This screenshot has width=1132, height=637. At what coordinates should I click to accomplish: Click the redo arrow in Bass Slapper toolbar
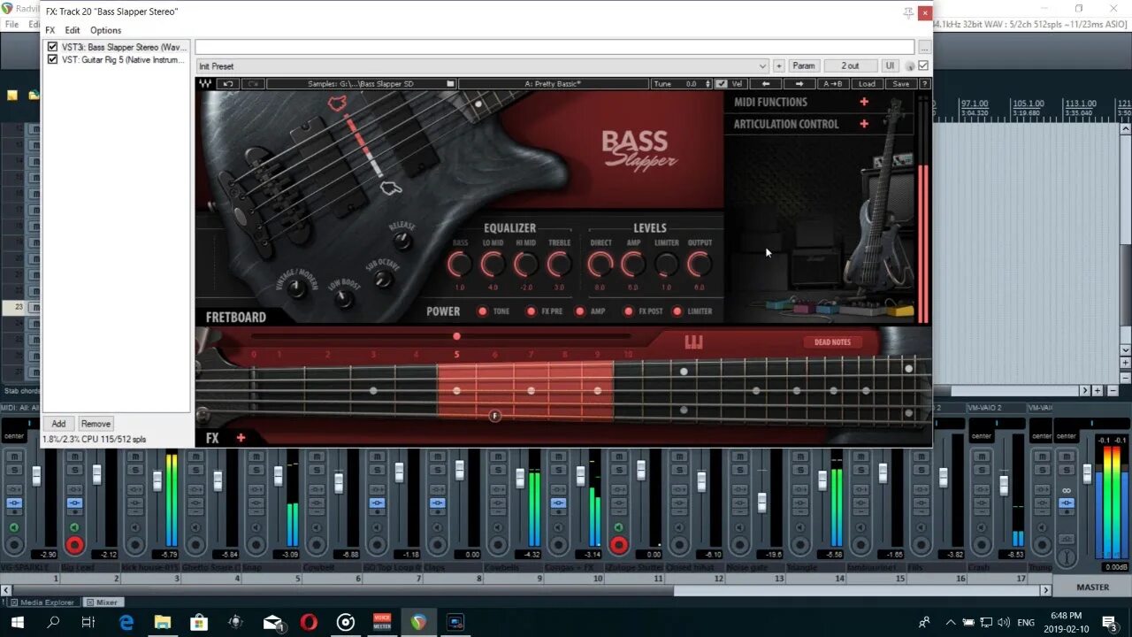point(253,84)
